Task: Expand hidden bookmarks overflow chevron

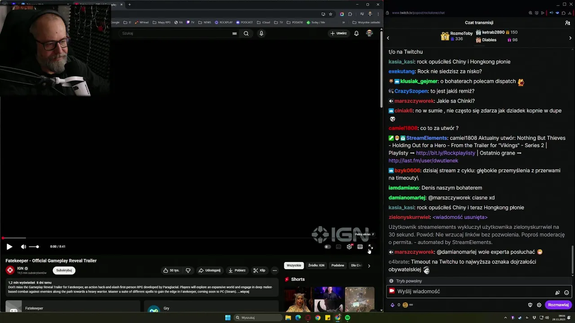Action: pos(344,22)
